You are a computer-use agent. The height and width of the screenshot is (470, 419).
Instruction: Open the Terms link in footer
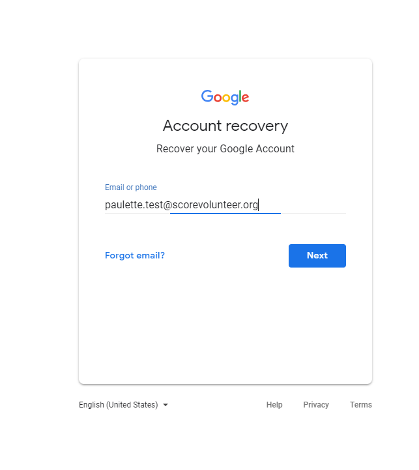coord(361,405)
